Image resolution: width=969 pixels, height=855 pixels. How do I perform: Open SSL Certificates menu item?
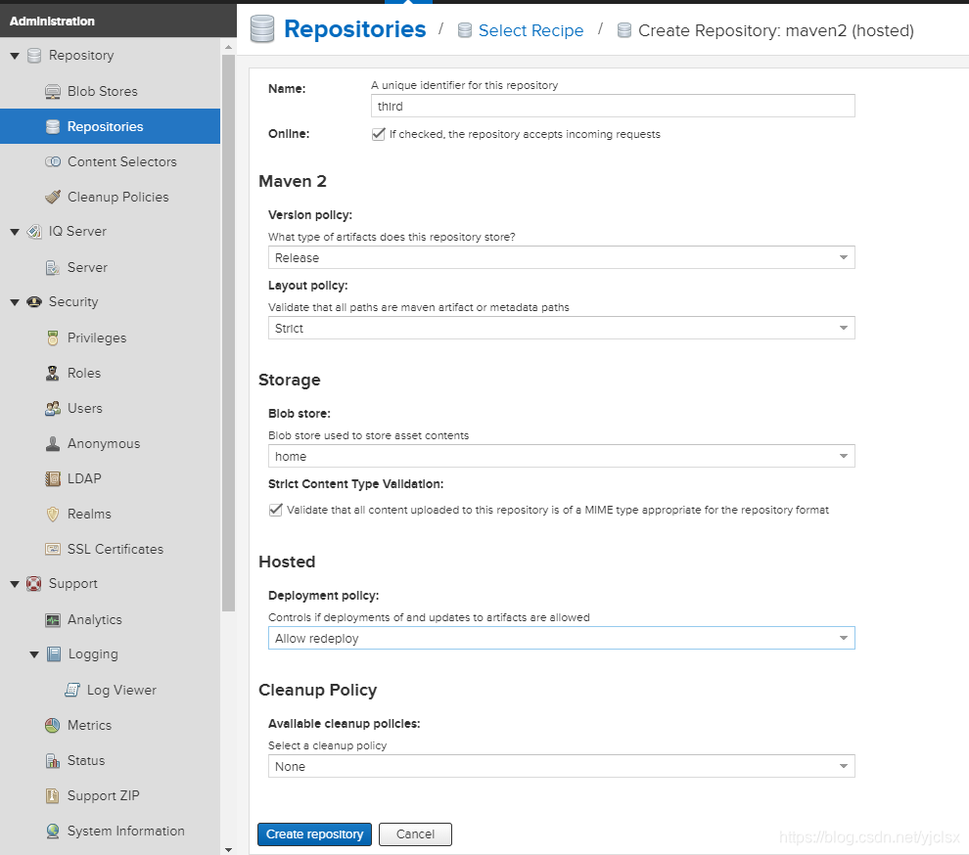point(110,549)
